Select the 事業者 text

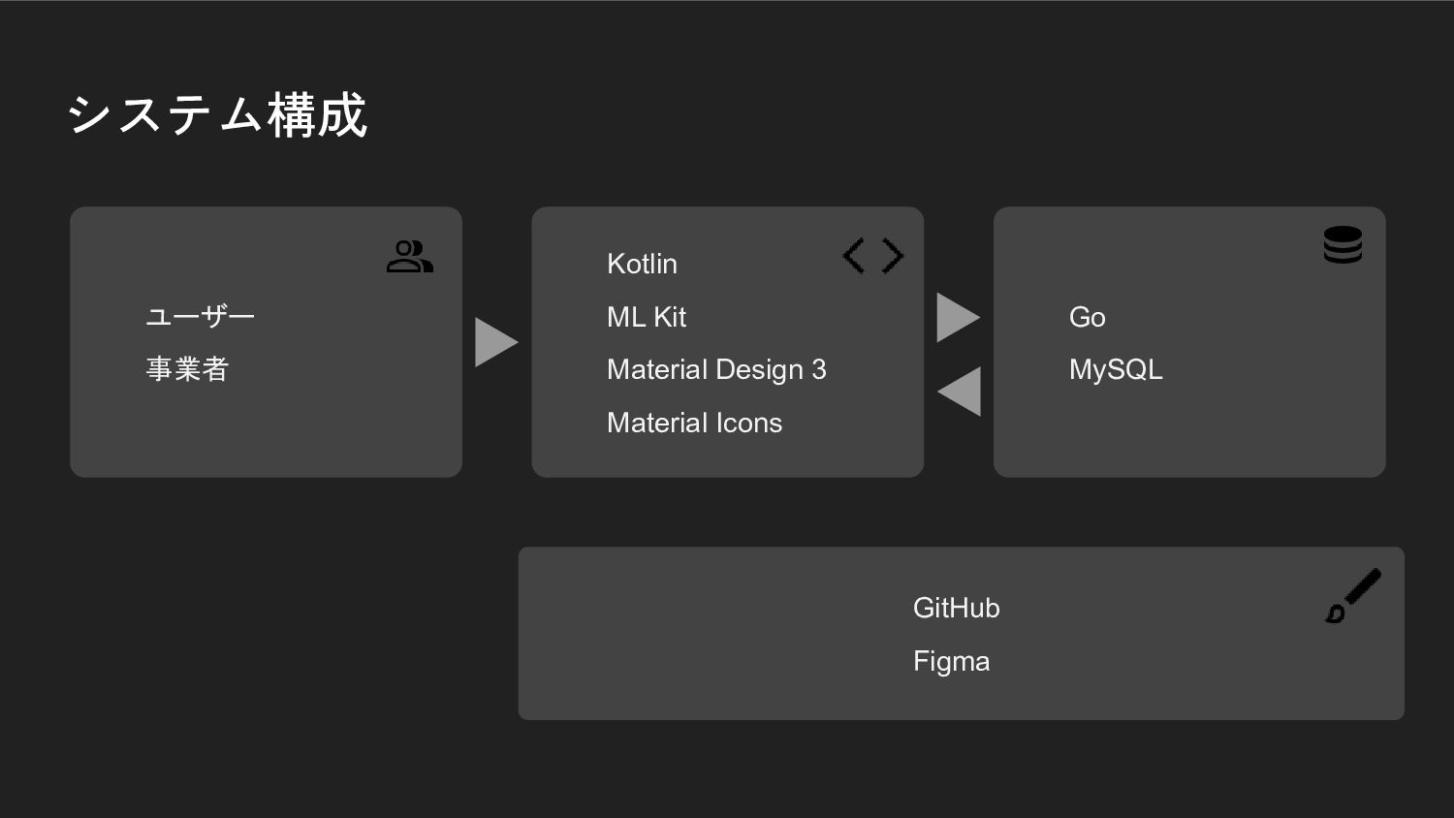187,369
